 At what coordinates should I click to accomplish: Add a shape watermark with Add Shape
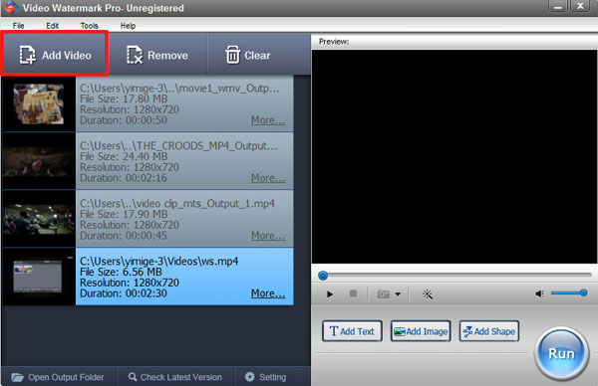pos(489,331)
